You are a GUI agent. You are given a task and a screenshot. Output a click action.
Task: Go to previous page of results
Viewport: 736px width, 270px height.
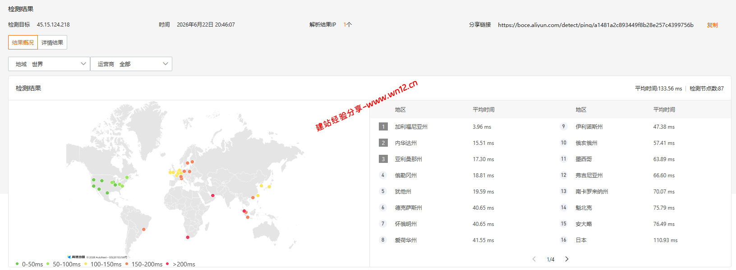534,259
